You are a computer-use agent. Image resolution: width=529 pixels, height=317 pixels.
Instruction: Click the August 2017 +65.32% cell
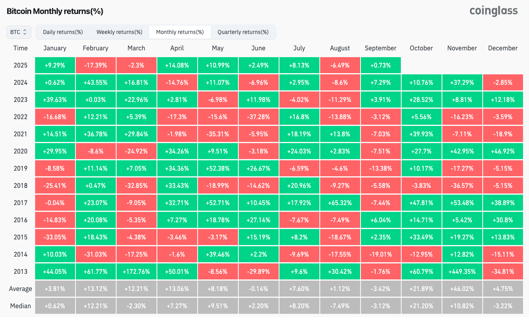coord(340,203)
